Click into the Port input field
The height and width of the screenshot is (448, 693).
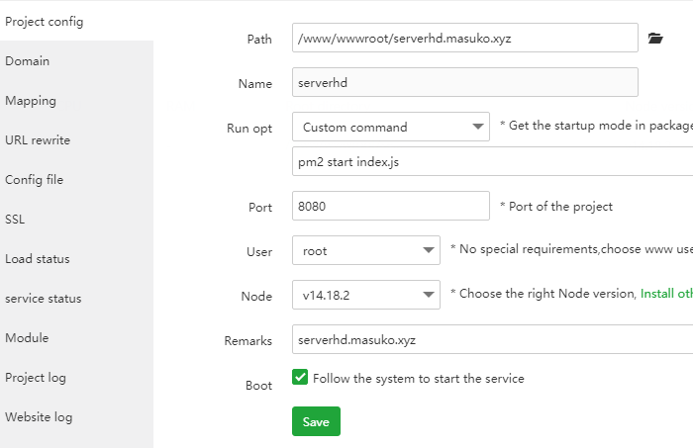pos(390,207)
